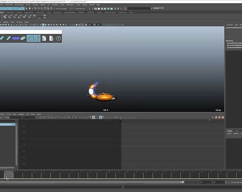Click the ring-shaped rigging shelf icon
The image size is (242, 192).
25,17
